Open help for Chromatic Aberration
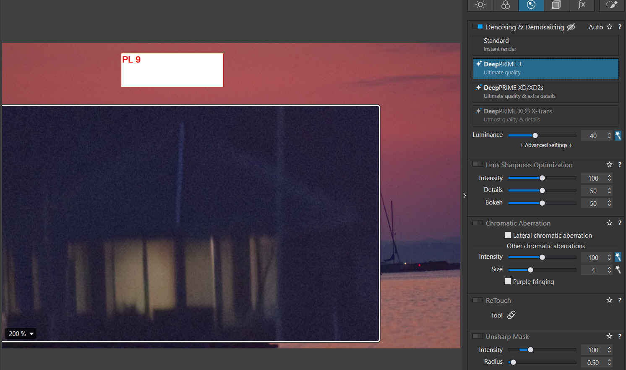The image size is (626, 370). point(620,223)
